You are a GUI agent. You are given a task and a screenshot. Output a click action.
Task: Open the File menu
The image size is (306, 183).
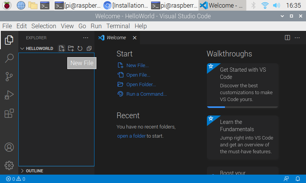coord(7,26)
